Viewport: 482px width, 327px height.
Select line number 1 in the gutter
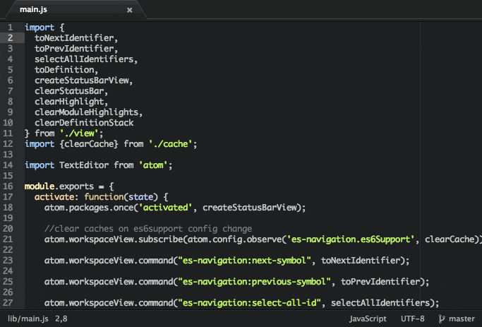pos(10,27)
